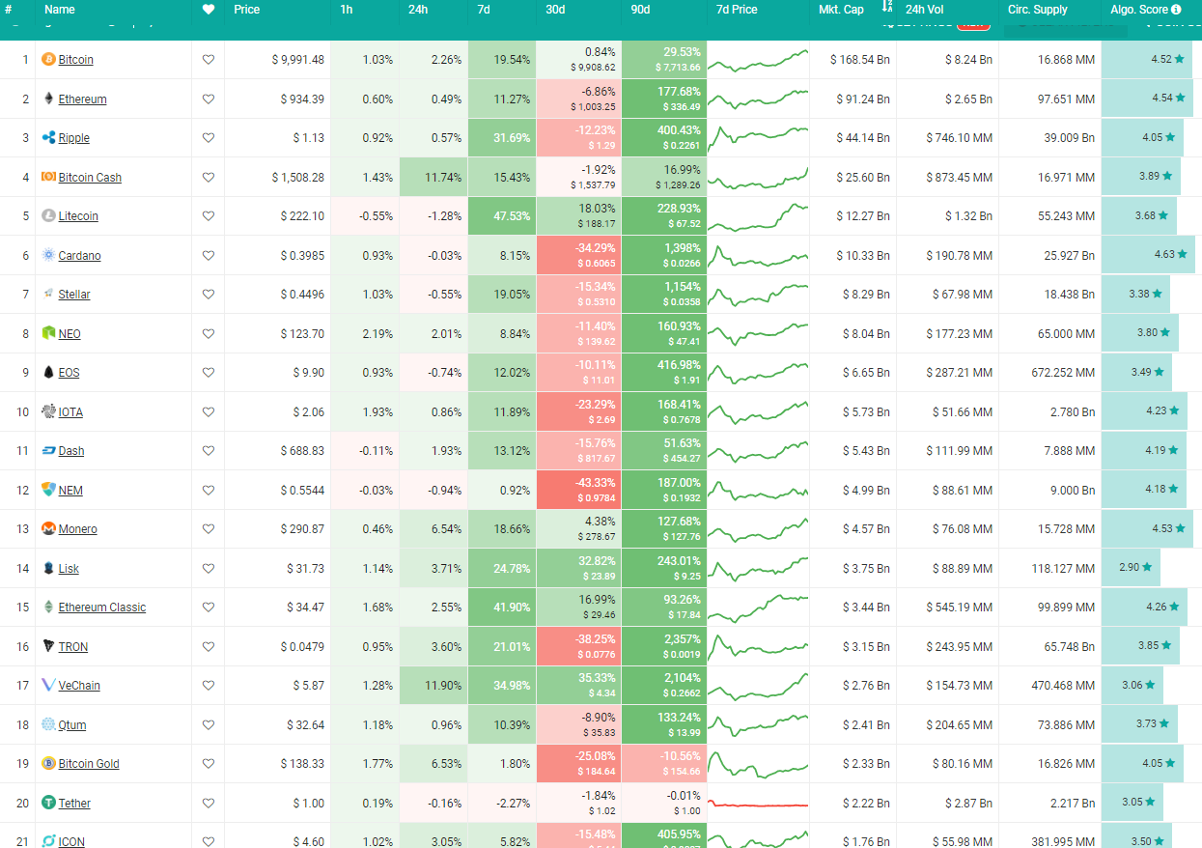Viewport: 1202px width, 848px height.
Task: Mark NEO as favorite with heart
Action: pyautogui.click(x=209, y=333)
